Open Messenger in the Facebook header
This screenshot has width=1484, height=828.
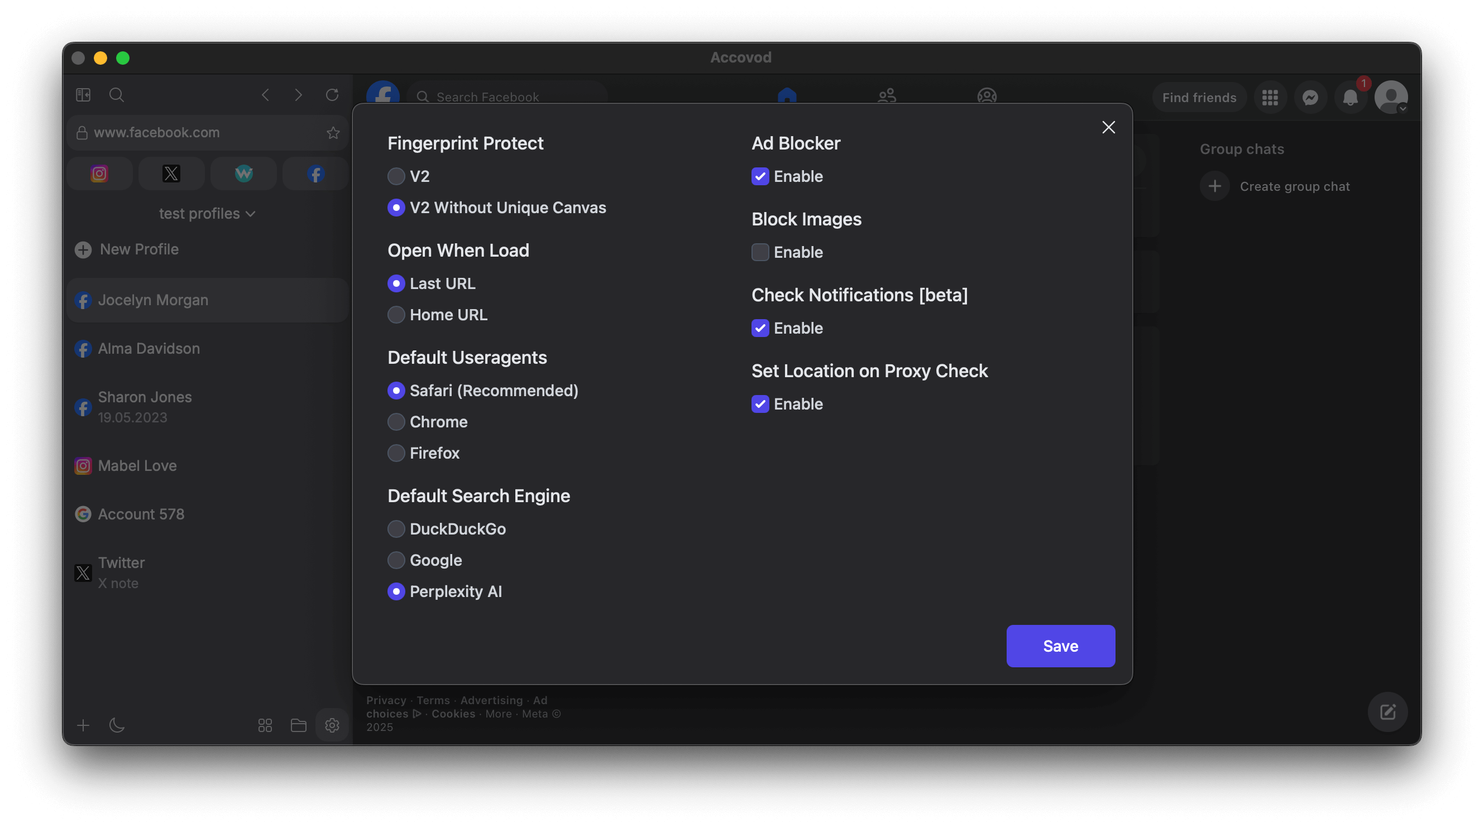1310,97
